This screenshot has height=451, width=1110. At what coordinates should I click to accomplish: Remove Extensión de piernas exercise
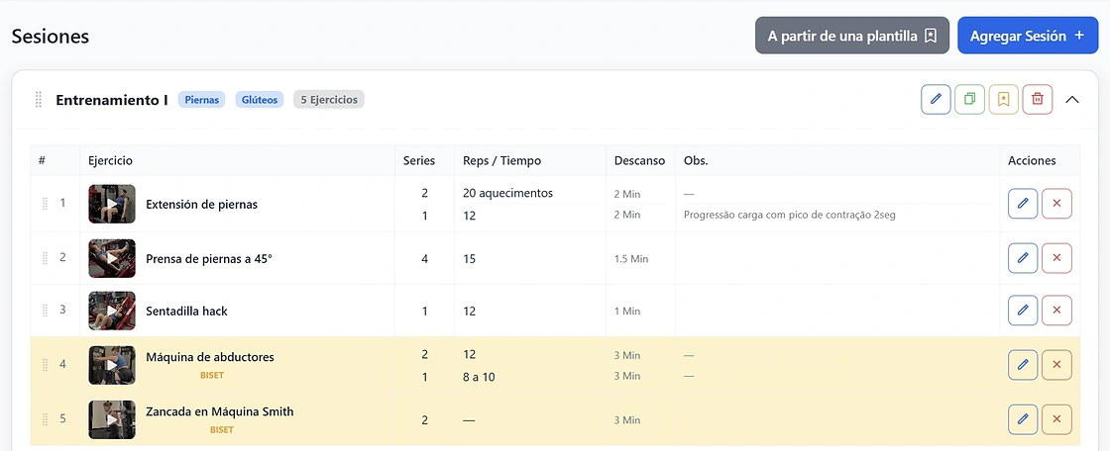1056,204
